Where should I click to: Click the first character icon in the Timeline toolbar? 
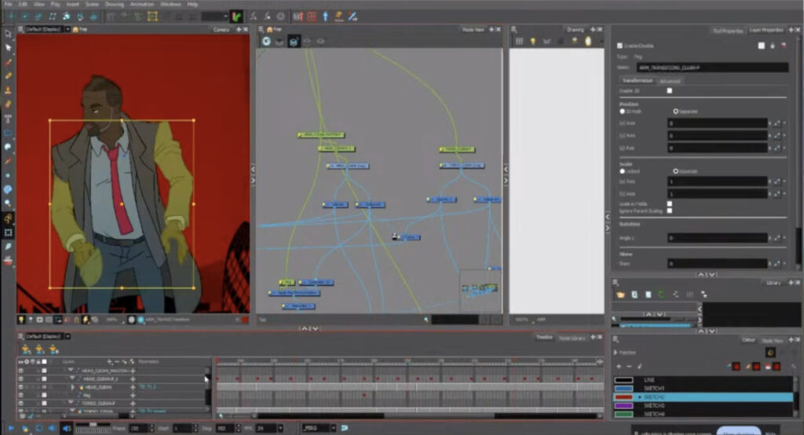[x=26, y=350]
